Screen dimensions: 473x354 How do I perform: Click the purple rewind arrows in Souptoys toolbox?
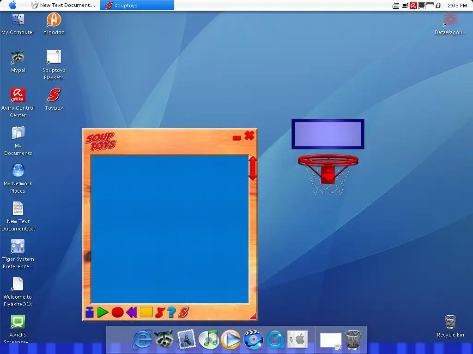[x=132, y=313]
